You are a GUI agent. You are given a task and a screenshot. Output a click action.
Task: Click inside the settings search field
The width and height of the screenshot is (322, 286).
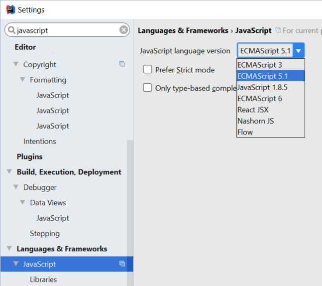65,30
